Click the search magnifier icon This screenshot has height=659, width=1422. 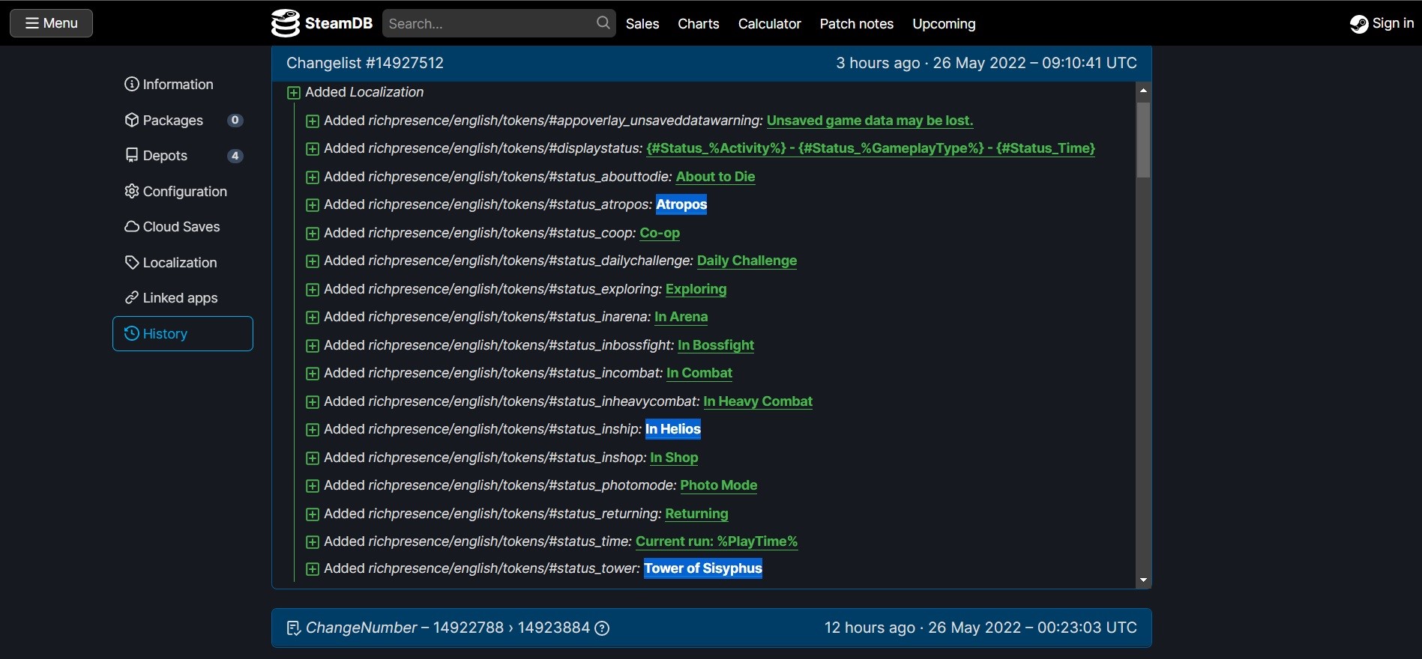[x=603, y=23]
